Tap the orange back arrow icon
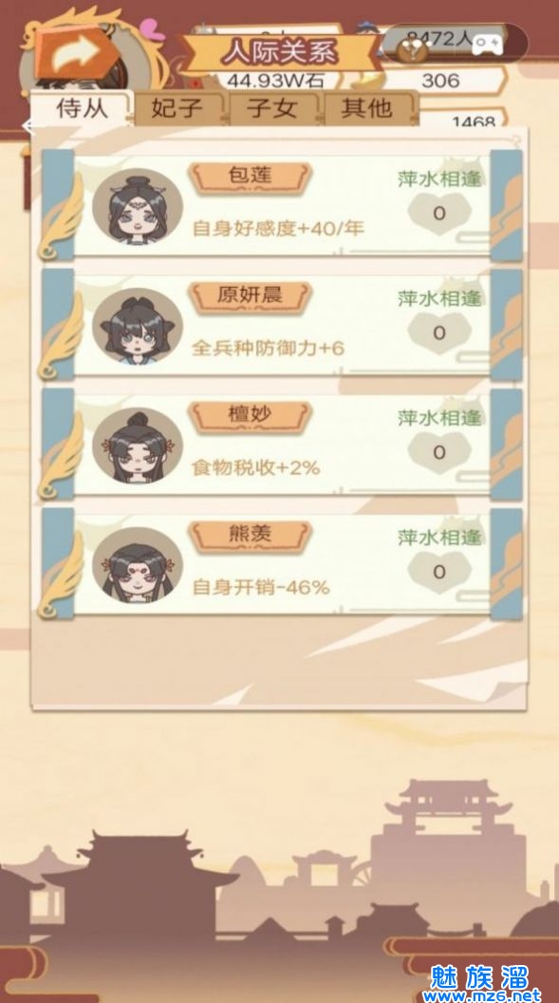The width and height of the screenshot is (559, 1003). 75,56
